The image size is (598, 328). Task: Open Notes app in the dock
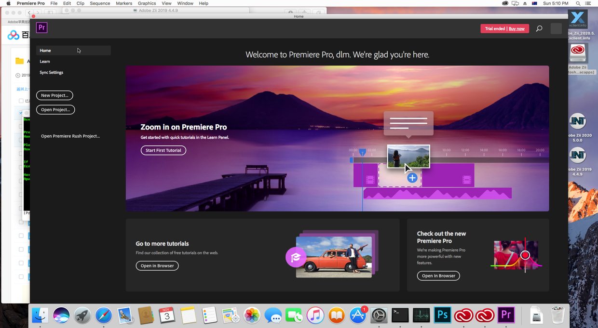point(188,315)
